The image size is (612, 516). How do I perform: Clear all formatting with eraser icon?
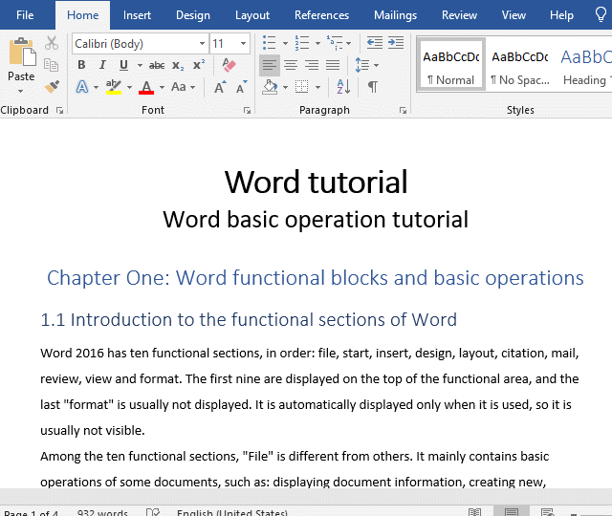[229, 64]
